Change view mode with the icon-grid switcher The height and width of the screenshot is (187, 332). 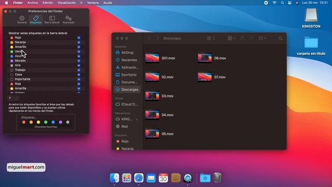[211, 38]
